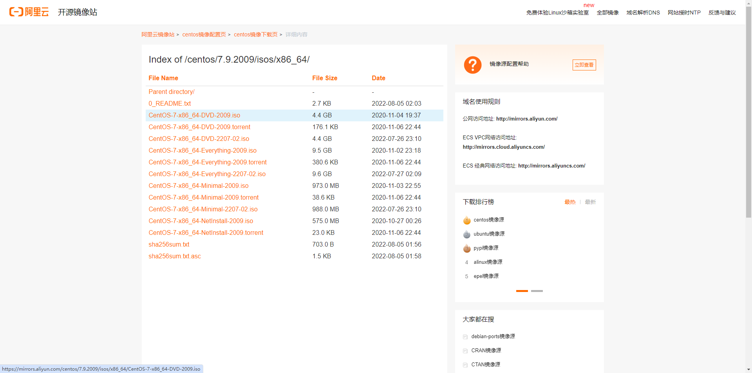Click the http://mirrors.cloud.aliyuncs.com/ address
Screen dimensions: 752x373
pyautogui.click(x=504, y=147)
